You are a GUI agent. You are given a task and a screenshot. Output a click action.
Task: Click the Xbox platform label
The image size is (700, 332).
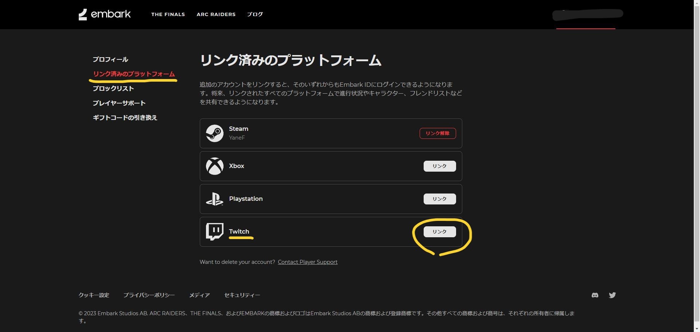pyautogui.click(x=237, y=166)
